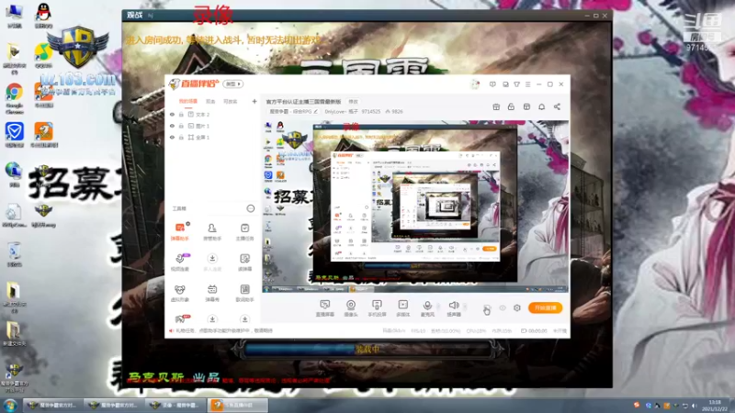Screen dimensions: 735x413
Task: Open speaker volume adjuster
Action: click(x=465, y=307)
